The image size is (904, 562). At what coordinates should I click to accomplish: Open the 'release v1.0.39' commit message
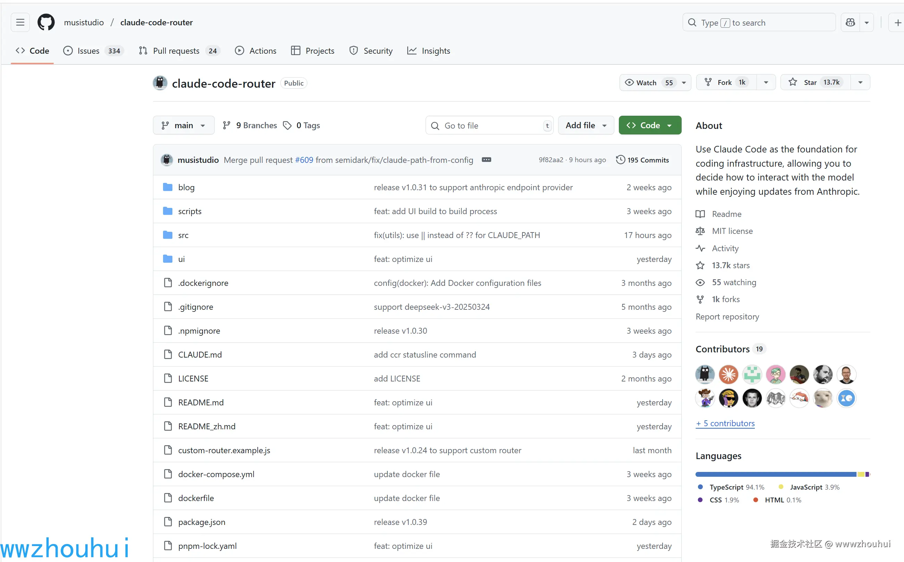[400, 522]
